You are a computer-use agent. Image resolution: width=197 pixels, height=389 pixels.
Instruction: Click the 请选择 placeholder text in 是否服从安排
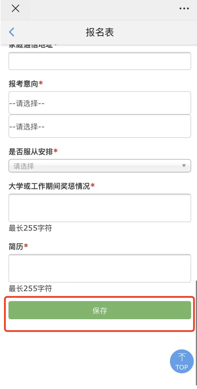24,166
